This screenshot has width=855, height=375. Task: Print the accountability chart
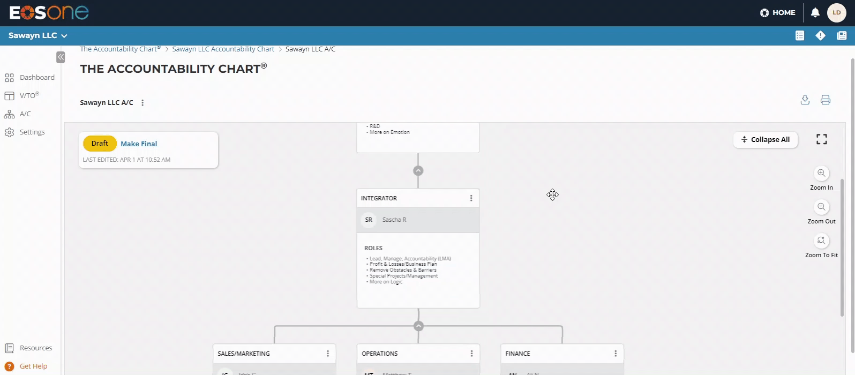click(x=826, y=100)
